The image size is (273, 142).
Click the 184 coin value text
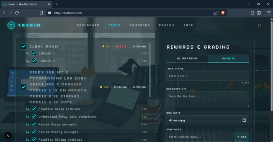click(x=106, y=87)
